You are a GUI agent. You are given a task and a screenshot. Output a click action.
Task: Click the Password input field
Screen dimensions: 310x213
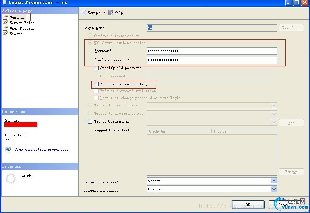click(x=212, y=51)
